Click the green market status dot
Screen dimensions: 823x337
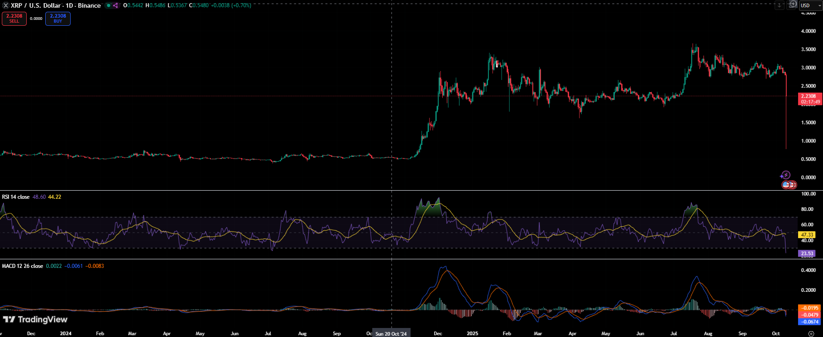[x=109, y=5]
